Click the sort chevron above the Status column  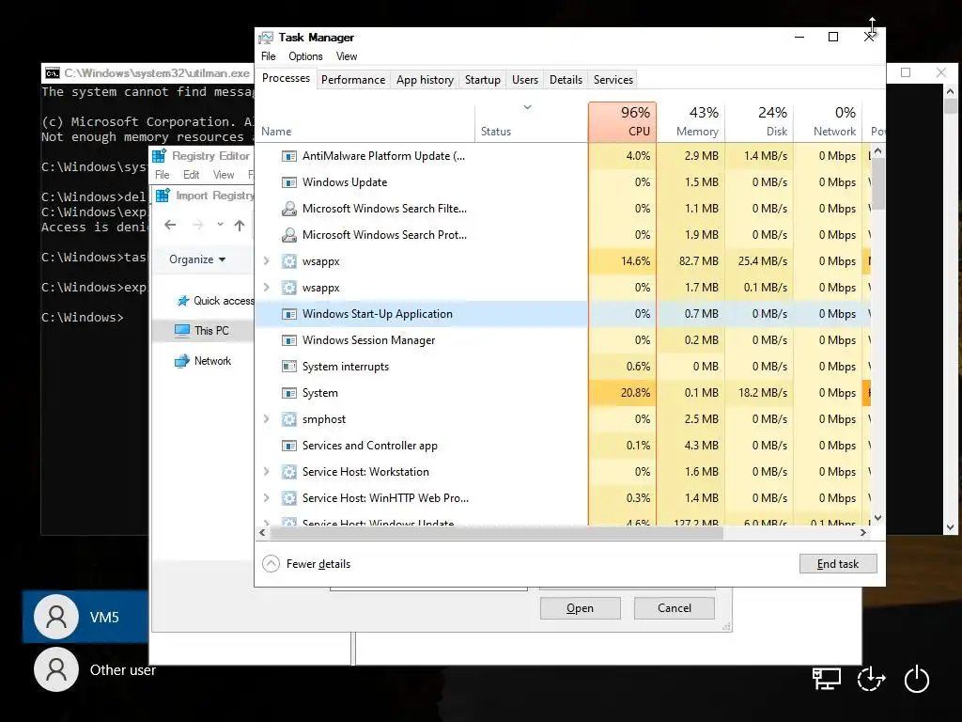(x=527, y=107)
